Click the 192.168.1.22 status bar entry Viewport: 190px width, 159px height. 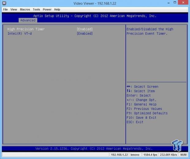(x=119, y=155)
